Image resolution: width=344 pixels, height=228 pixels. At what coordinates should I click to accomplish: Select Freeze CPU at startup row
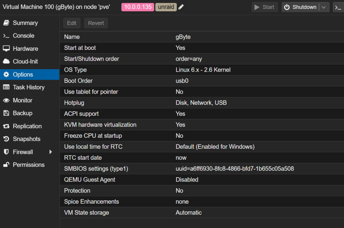(202, 136)
